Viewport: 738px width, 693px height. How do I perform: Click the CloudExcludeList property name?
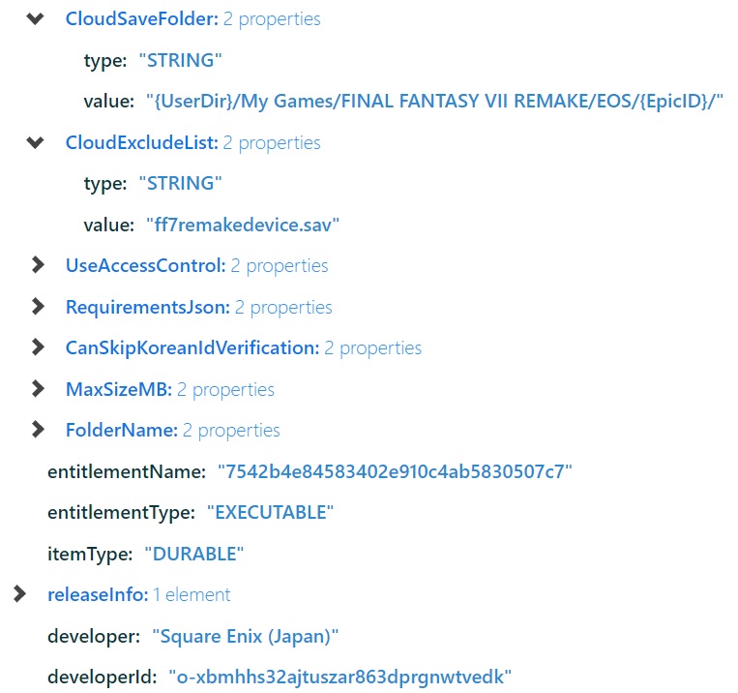(141, 142)
